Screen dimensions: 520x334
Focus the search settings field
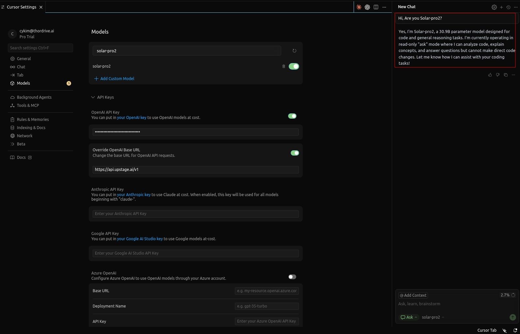tap(40, 48)
